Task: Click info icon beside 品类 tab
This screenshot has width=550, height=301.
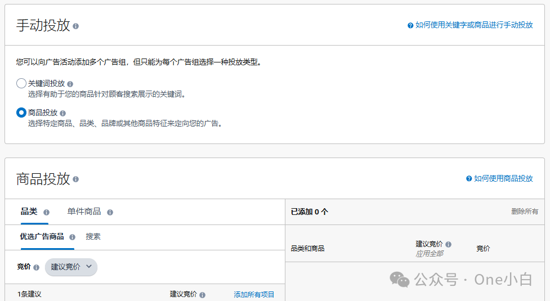Action: click(x=47, y=212)
